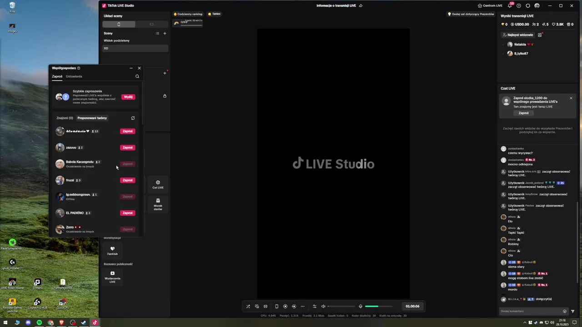Viewport: 582px width, 327px height.
Task: Edit Informacje o transmisji LIVE share icon
Action: click(361, 6)
